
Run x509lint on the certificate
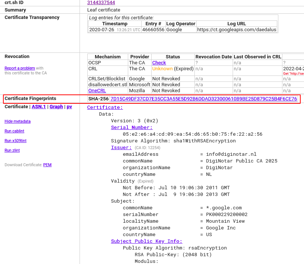[16, 141]
